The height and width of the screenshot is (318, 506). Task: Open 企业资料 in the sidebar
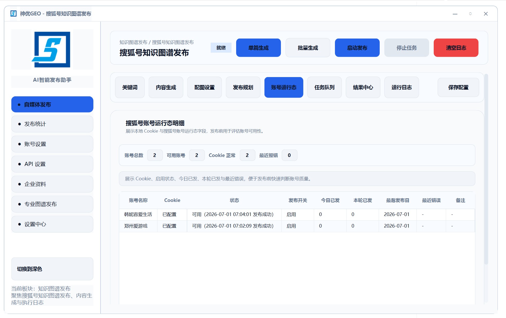click(52, 184)
